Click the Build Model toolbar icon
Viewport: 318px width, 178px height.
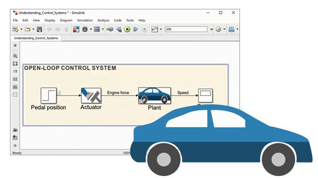tap(232, 30)
